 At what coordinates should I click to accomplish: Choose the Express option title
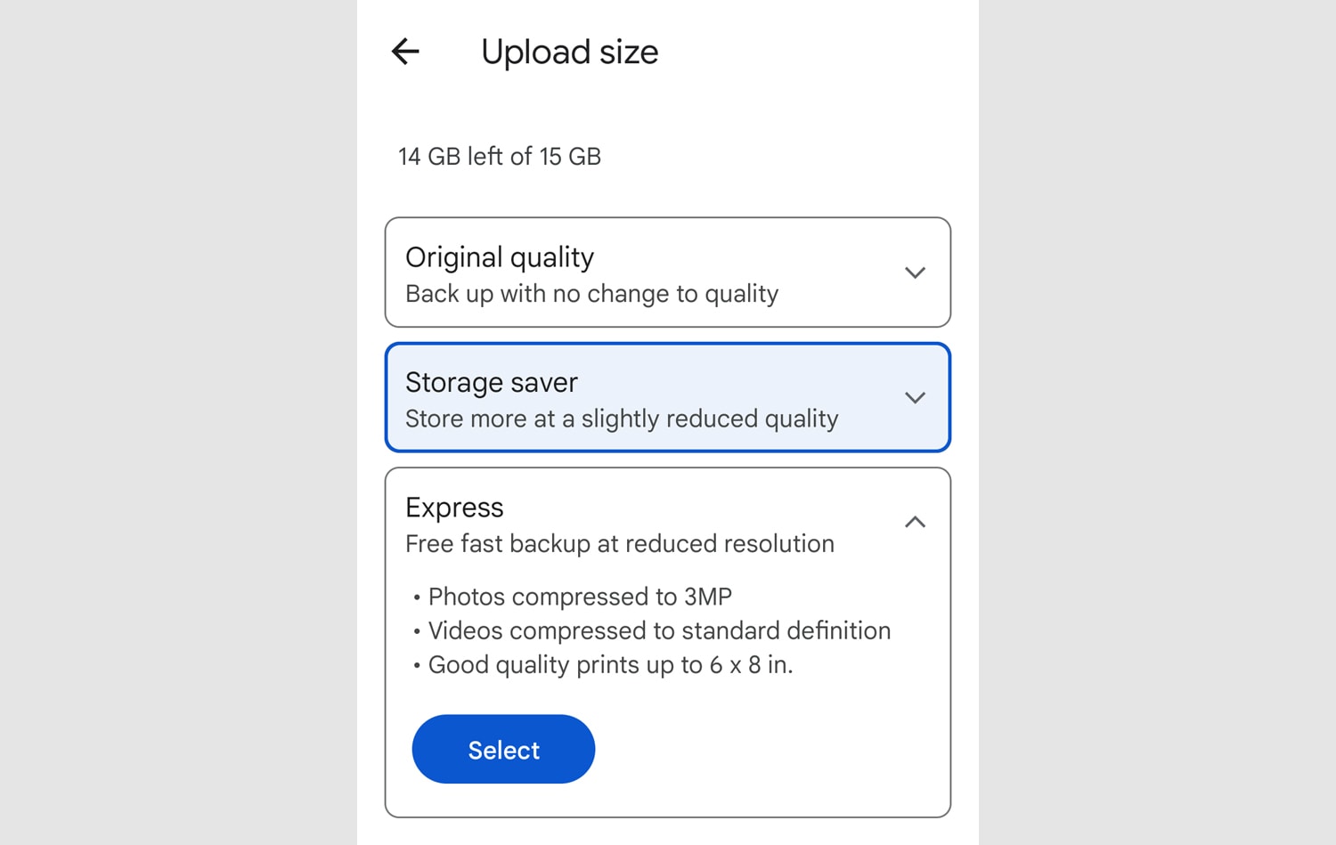[x=454, y=508]
